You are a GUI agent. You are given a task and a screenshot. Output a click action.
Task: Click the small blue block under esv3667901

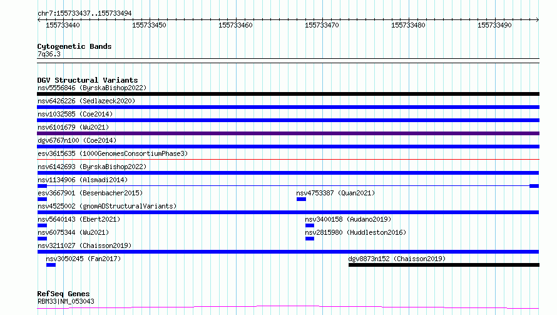[x=43, y=199]
